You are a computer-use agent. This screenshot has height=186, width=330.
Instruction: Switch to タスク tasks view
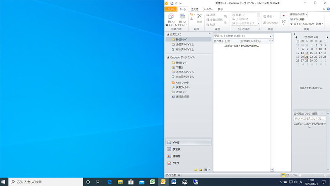tap(188, 163)
